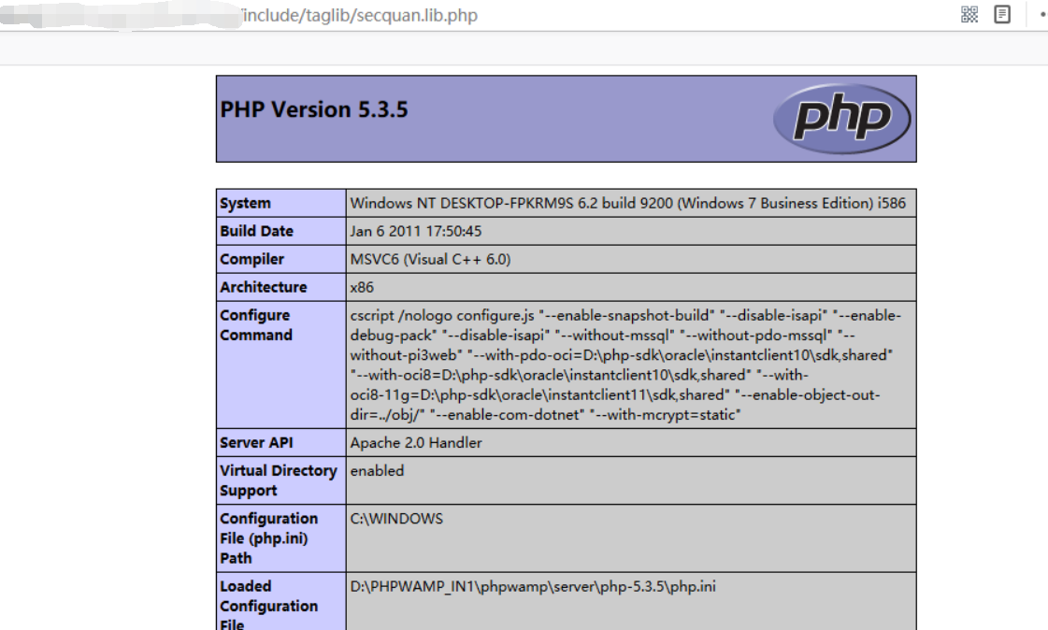Viewport: 1048px width, 630px height.
Task: Select the System row label
Action: 245,203
